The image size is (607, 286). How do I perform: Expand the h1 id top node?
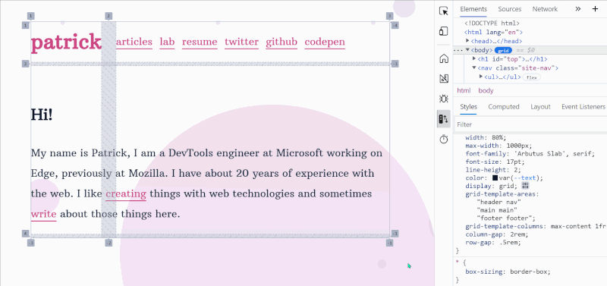473,59
